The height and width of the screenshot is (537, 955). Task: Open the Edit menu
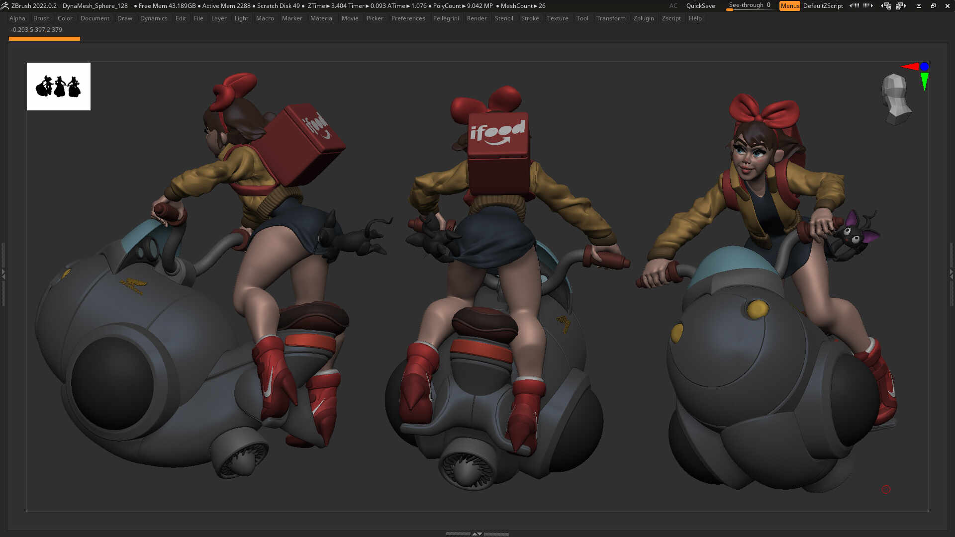click(181, 18)
